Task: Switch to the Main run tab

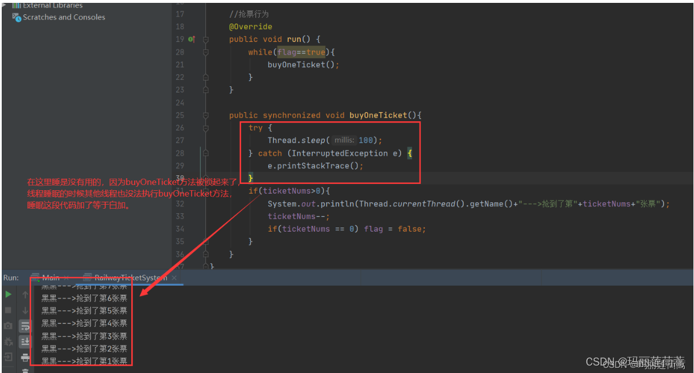Action: [x=50, y=278]
